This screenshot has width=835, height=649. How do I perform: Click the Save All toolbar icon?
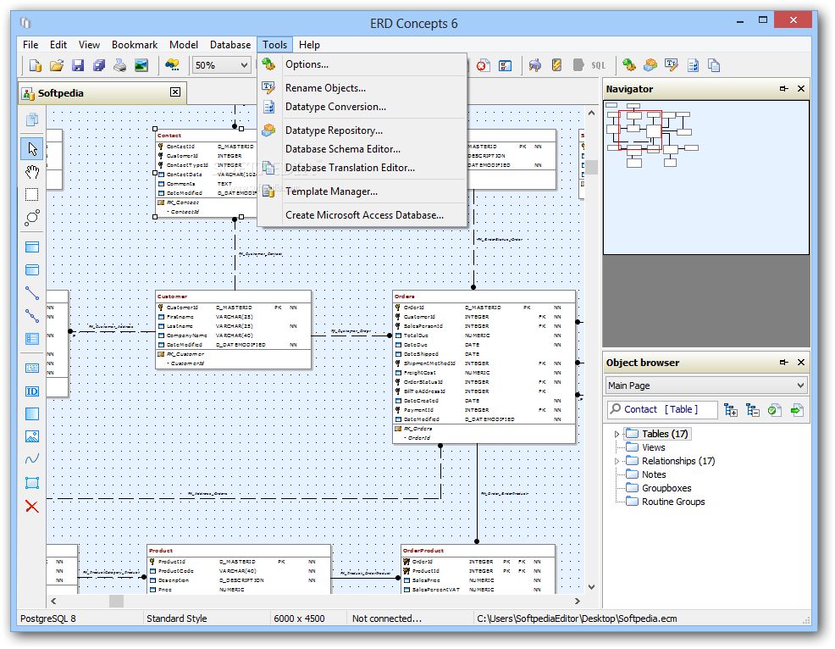click(99, 65)
